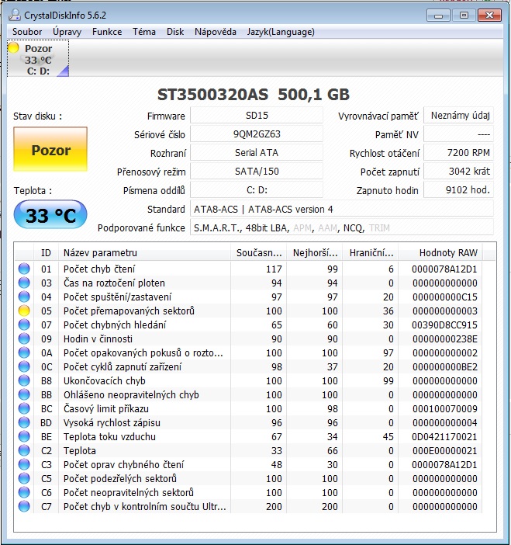Click the Hraniční... column header
The width and height of the screenshot is (511, 545).
[x=371, y=252]
